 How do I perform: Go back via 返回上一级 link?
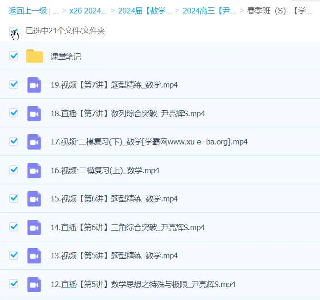(x=27, y=11)
